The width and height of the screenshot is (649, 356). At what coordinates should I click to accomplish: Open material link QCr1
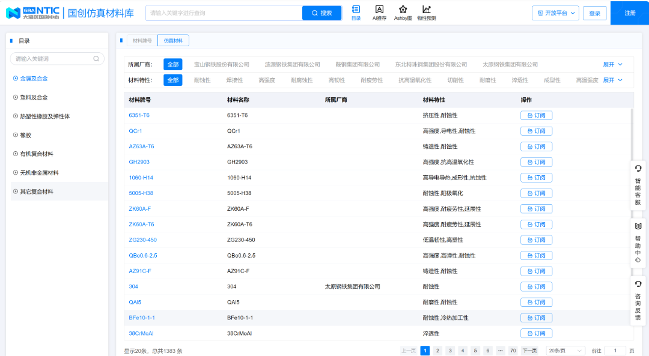(x=135, y=131)
